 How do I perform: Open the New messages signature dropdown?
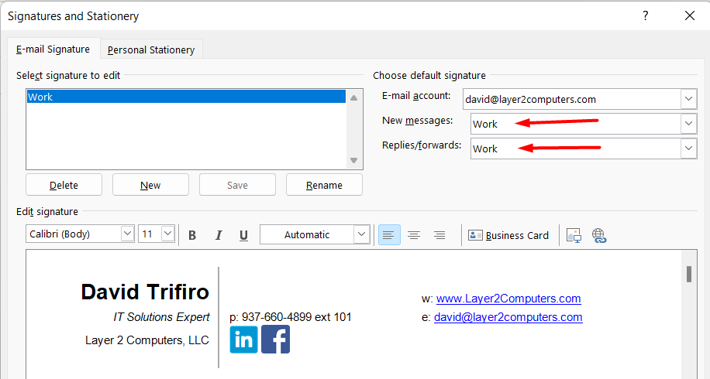(x=688, y=124)
